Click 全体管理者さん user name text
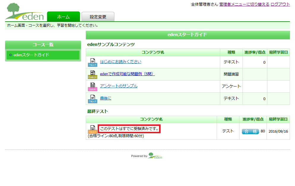 tap(204, 4)
